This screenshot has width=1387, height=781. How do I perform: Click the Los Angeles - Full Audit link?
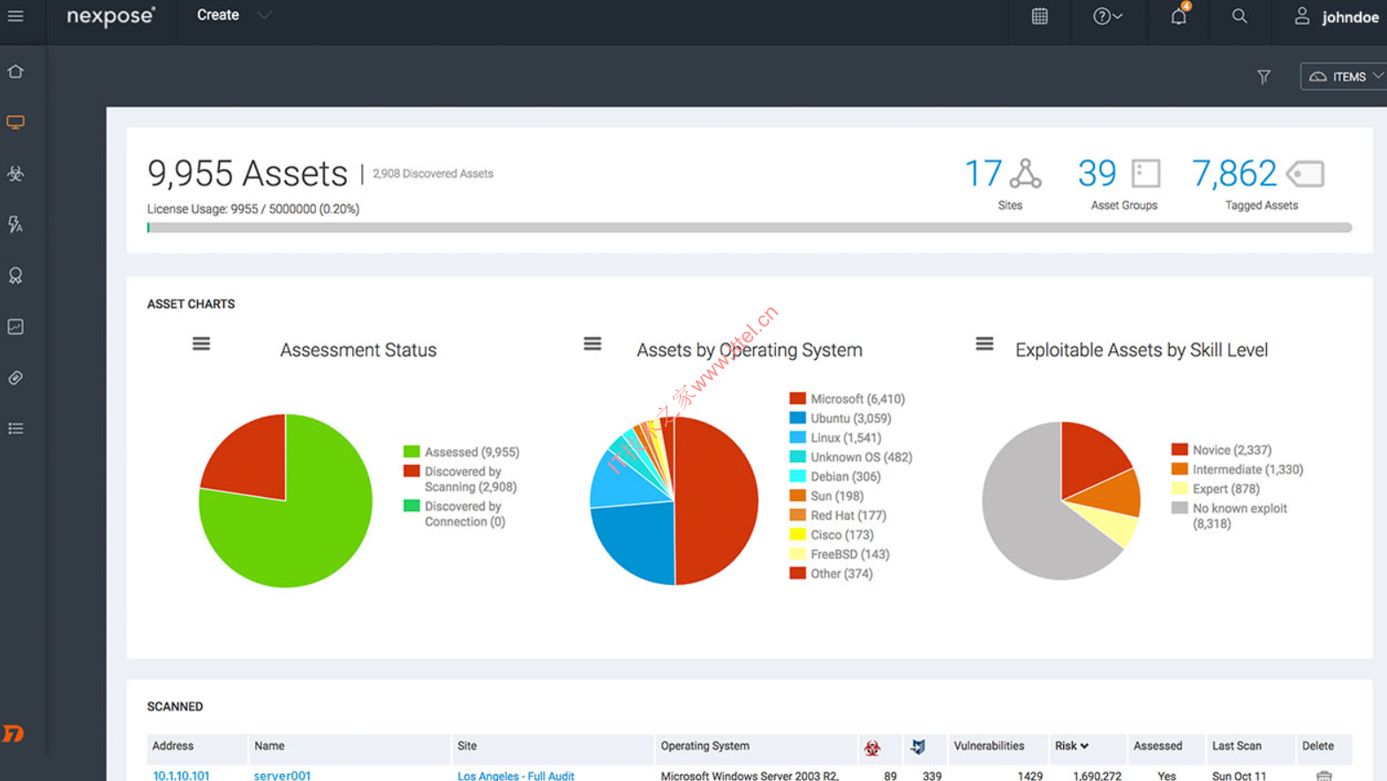(516, 776)
